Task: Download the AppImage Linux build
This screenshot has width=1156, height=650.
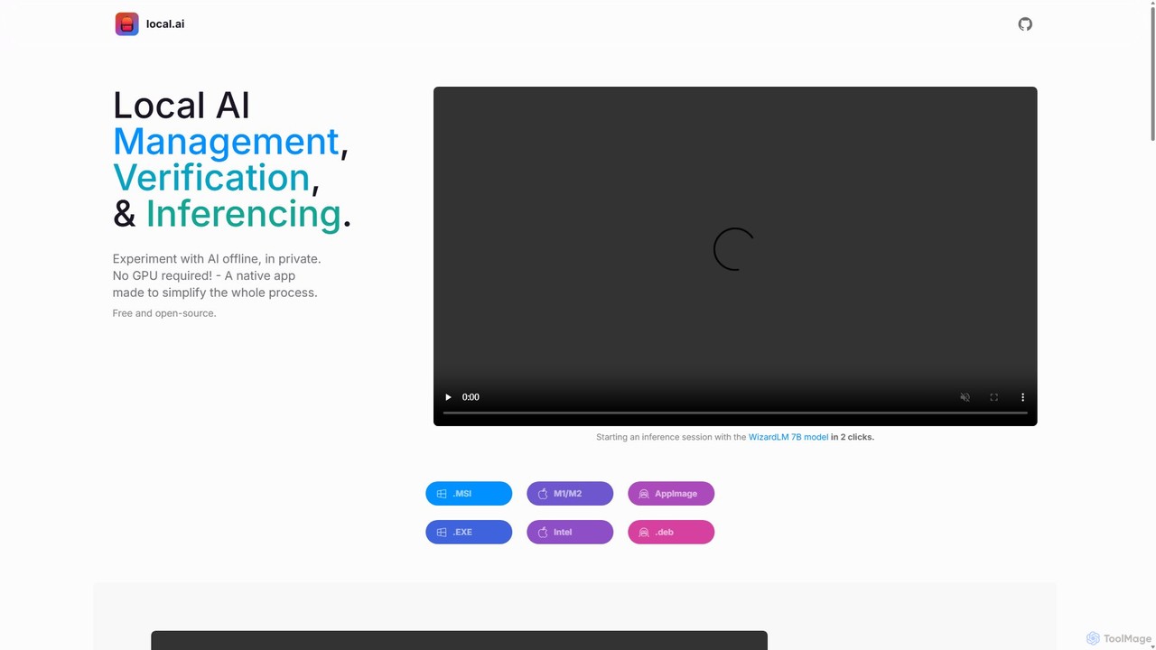Action: tap(671, 494)
